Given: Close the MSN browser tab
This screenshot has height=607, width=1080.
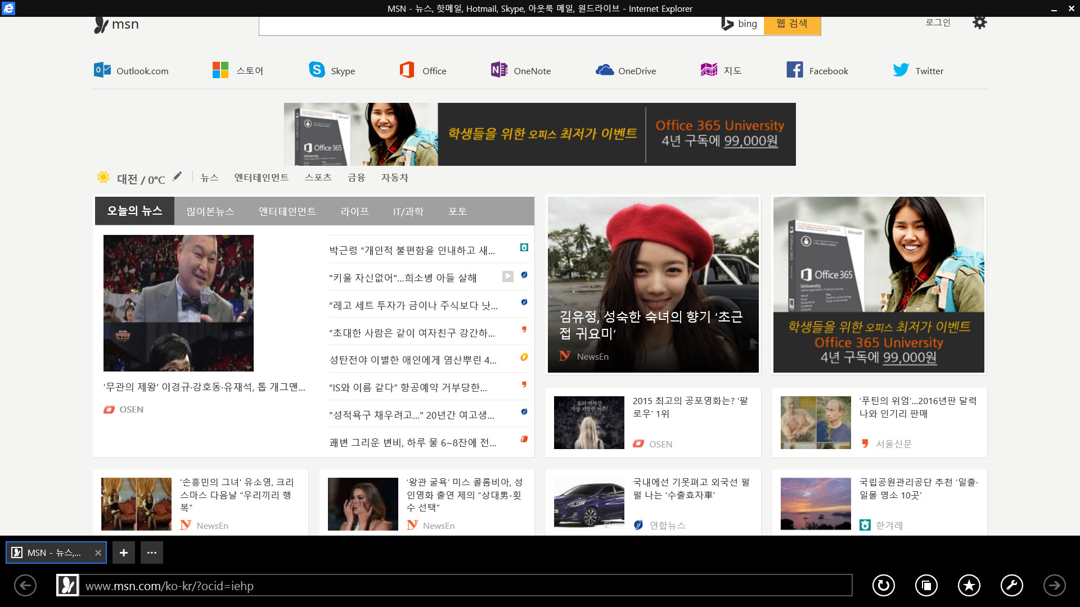Looking at the screenshot, I should click(x=98, y=552).
